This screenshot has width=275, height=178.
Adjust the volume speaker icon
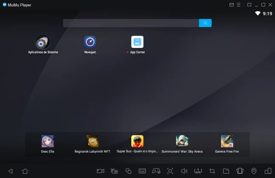point(184,171)
